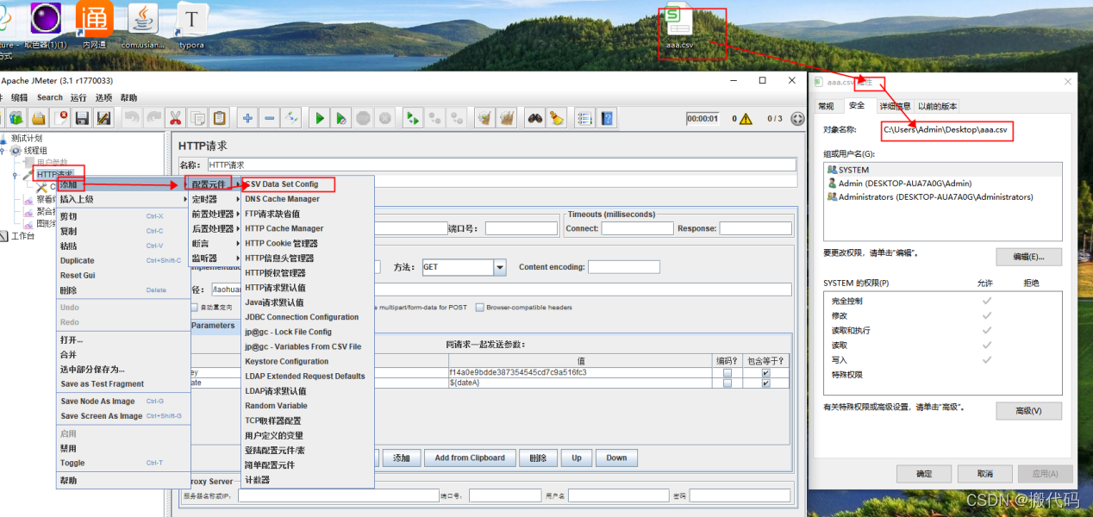Check 编码? box for the ${dateA} row
This screenshot has width=1093, height=517.
coord(728,383)
